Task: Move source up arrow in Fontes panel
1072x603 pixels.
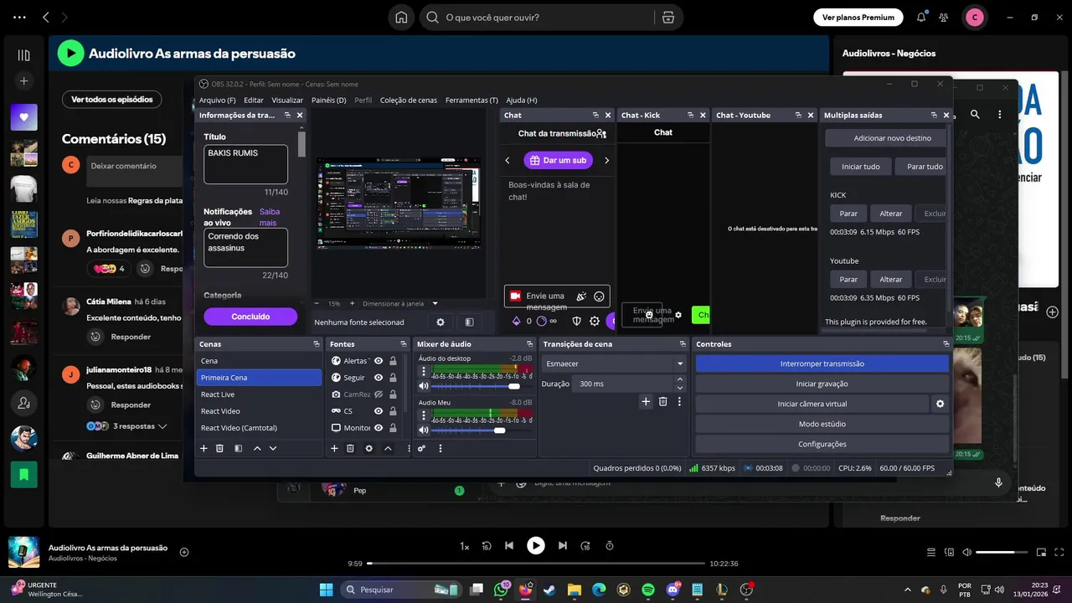Action: [x=388, y=449]
